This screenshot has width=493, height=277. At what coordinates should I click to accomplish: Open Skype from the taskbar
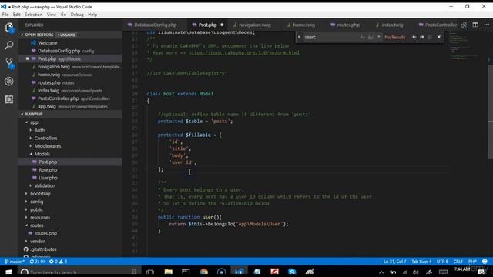[292, 272]
